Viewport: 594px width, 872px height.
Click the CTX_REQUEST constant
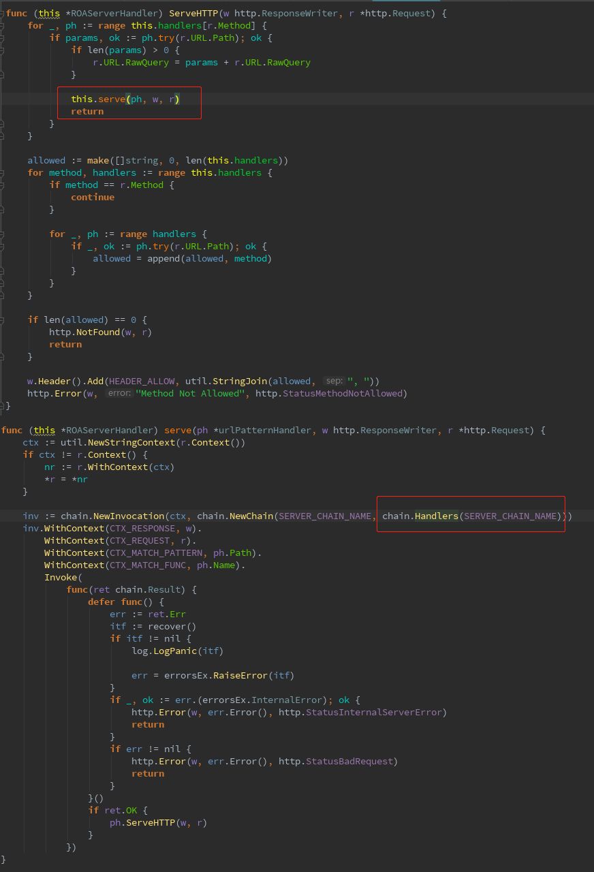[139, 540]
